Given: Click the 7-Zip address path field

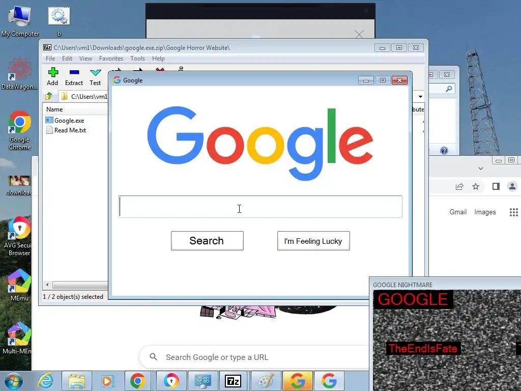Looking at the screenshot, I should tap(84, 96).
